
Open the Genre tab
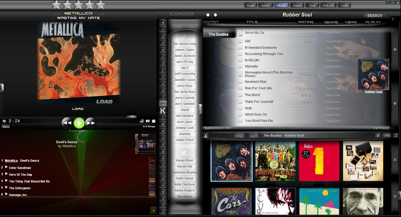(x=297, y=5)
